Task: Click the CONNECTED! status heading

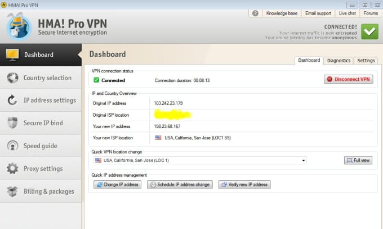Action: point(341,27)
